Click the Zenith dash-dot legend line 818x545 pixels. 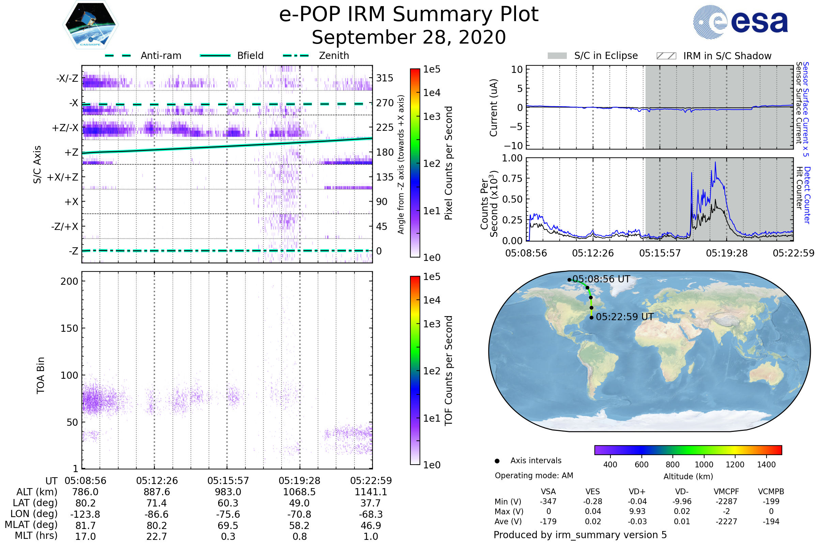click(296, 56)
